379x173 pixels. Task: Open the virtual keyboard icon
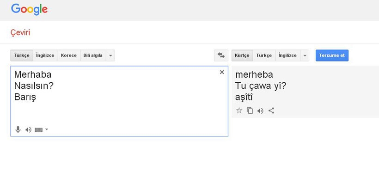pos(39,130)
